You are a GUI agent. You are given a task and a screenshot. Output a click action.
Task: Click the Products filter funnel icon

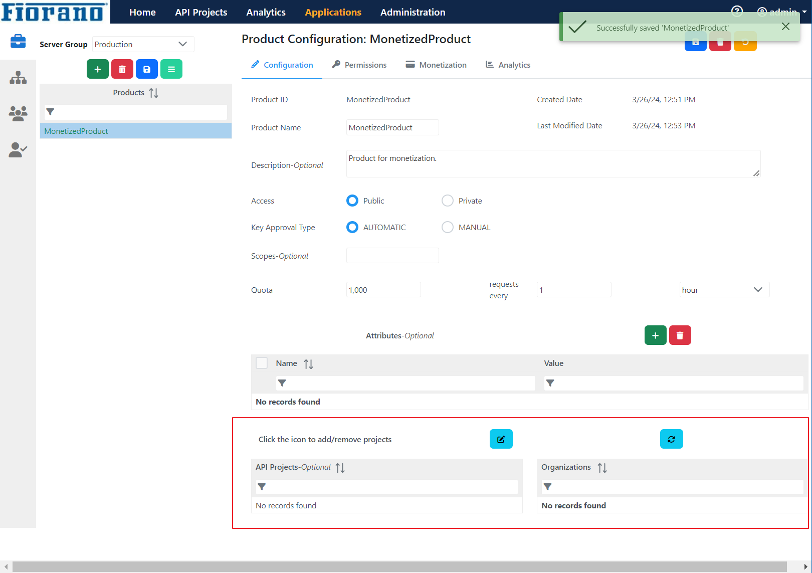click(x=50, y=112)
